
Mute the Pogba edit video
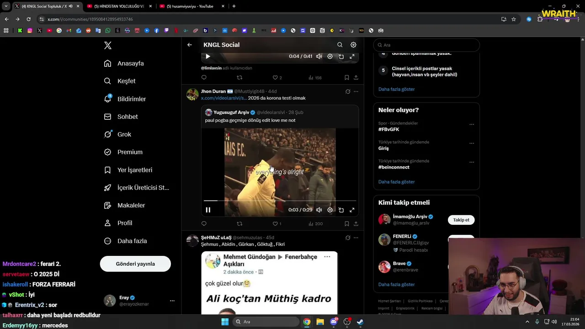[x=319, y=210]
